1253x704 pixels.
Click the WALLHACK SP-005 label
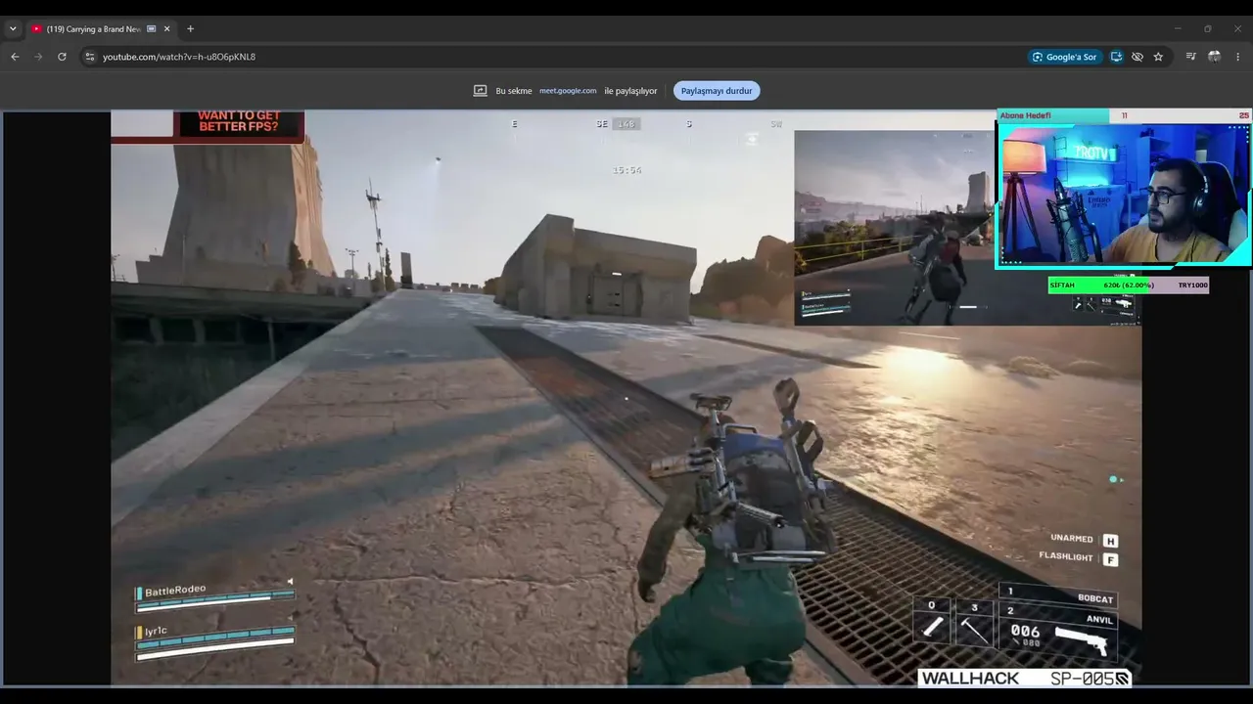pos(1025,678)
